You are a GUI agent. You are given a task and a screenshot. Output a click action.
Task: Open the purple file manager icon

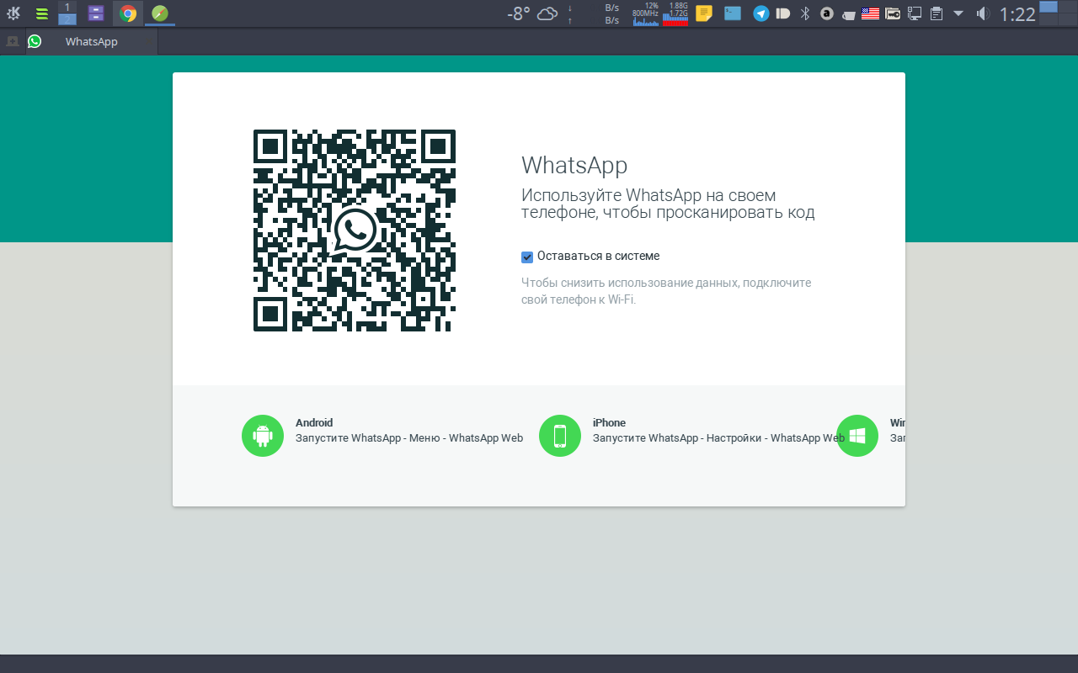click(96, 13)
